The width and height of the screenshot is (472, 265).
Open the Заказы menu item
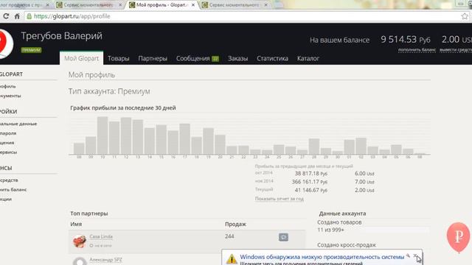point(237,58)
